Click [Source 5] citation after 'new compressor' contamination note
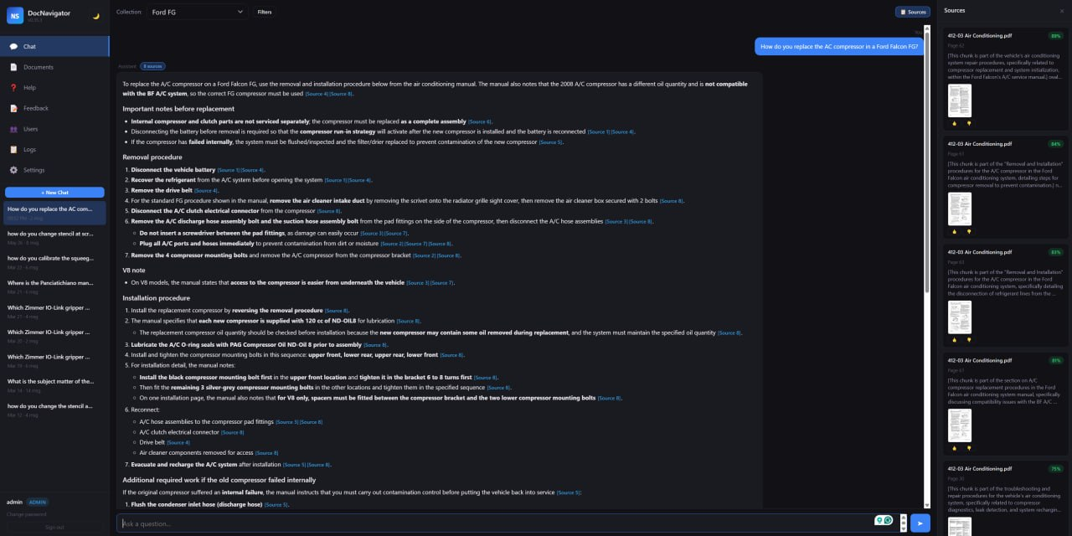This screenshot has width=1072, height=536. coord(551,142)
